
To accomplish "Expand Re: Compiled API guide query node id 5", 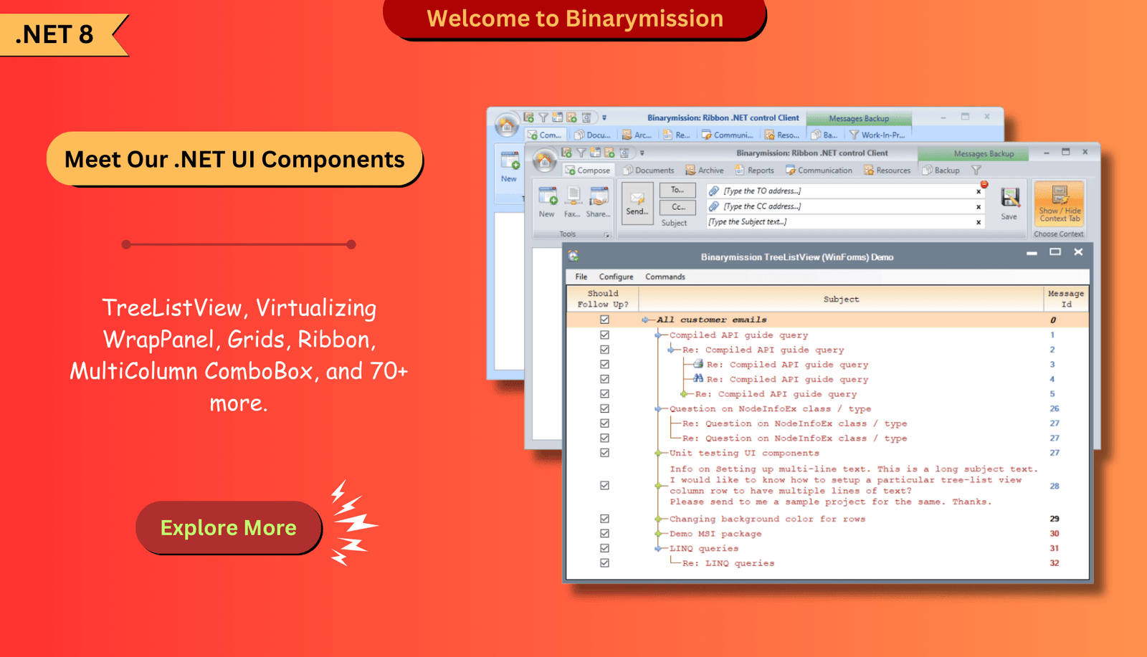I will [x=684, y=394].
